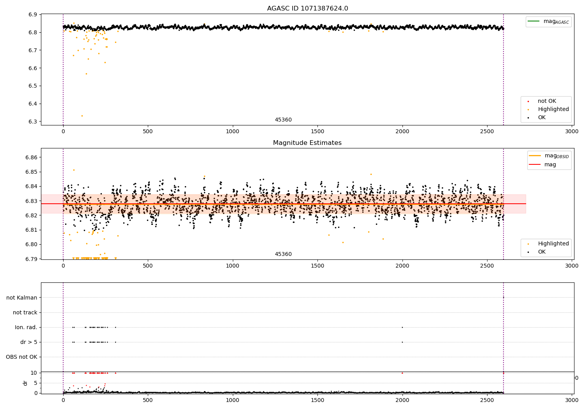585x409 pixels.
Task: Click the '6.5' y tick in the top plot
Action: [34, 86]
